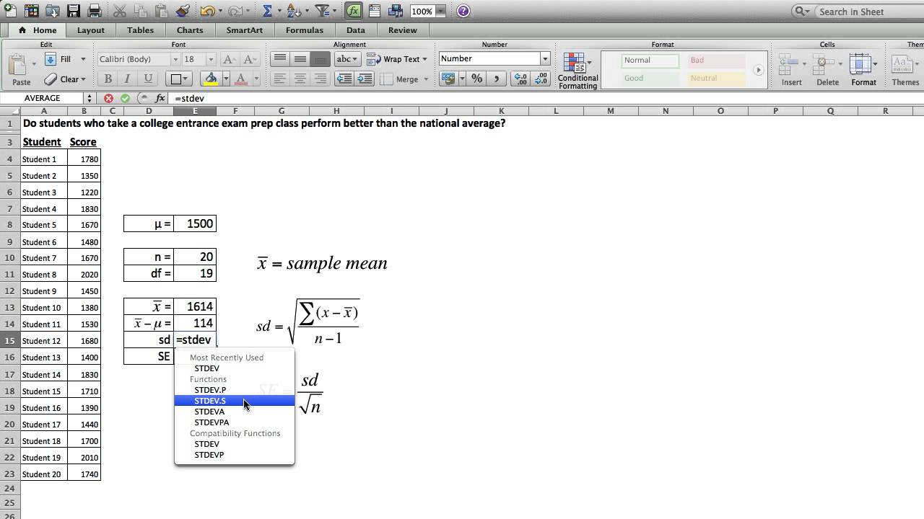
Task: Open the Number format dropdown
Action: tap(546, 59)
